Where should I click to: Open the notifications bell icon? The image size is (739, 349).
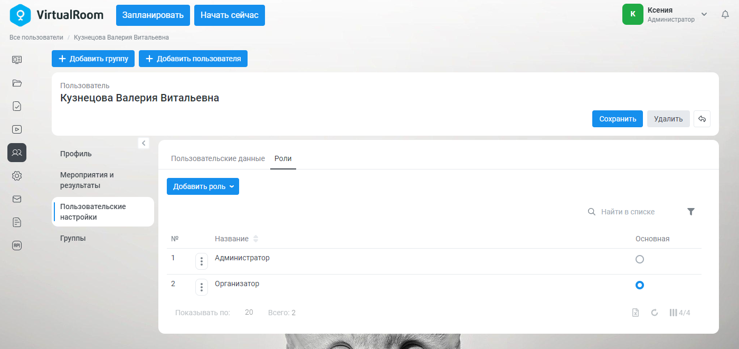(725, 14)
